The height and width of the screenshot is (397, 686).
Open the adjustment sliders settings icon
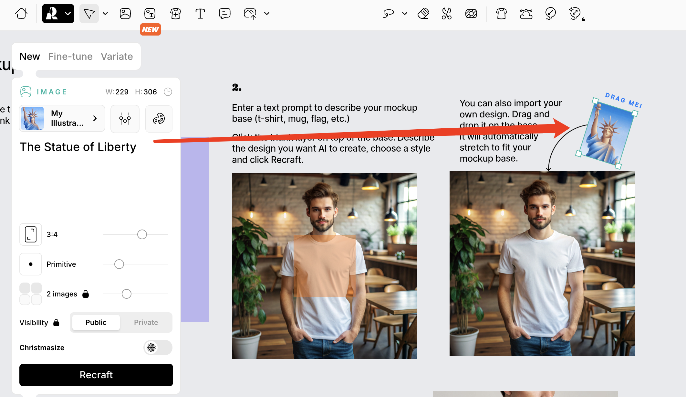pos(125,119)
